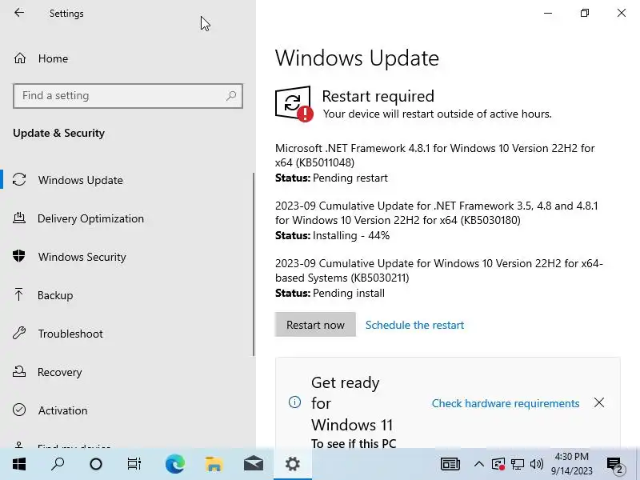Open the Activation page

(62, 410)
